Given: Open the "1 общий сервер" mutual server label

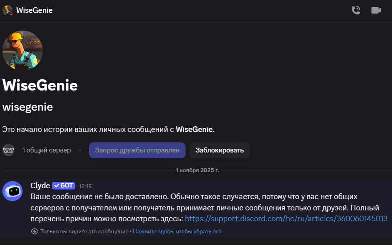Looking at the screenshot, I should tap(47, 150).
